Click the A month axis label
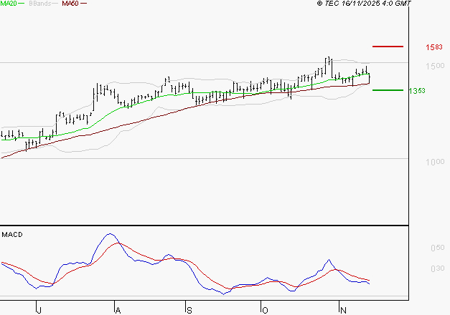Image resolution: width=450 pixels, height=315 pixels. [118, 310]
